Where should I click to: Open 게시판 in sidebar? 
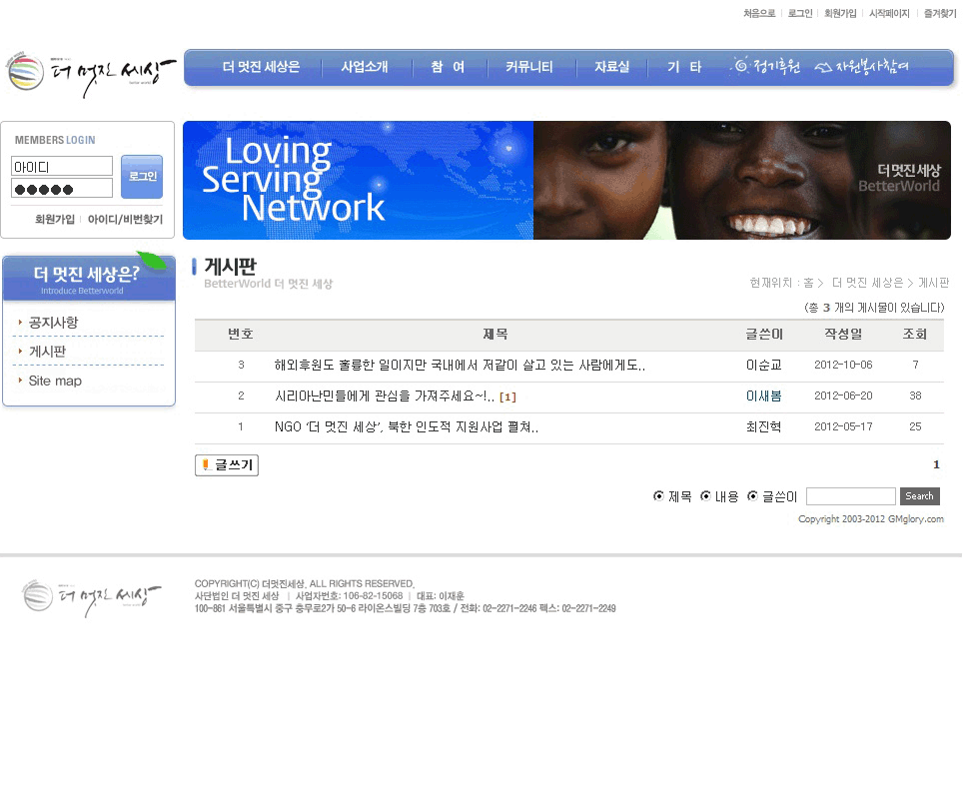click(47, 352)
